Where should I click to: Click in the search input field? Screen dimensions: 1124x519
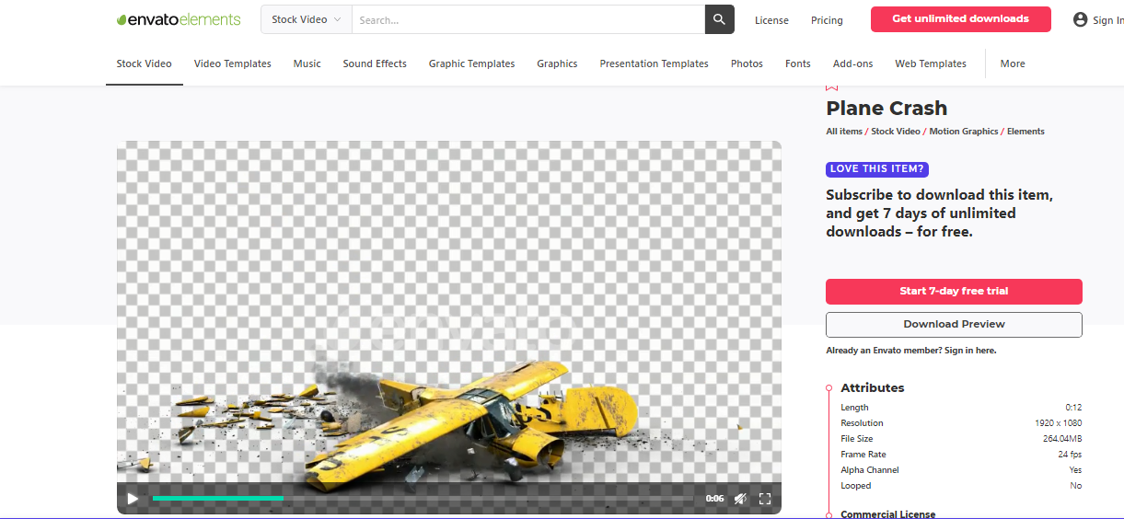[x=527, y=19]
